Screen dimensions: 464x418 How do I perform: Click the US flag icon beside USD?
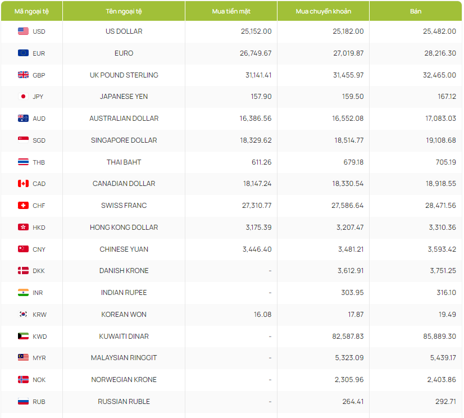23,31
